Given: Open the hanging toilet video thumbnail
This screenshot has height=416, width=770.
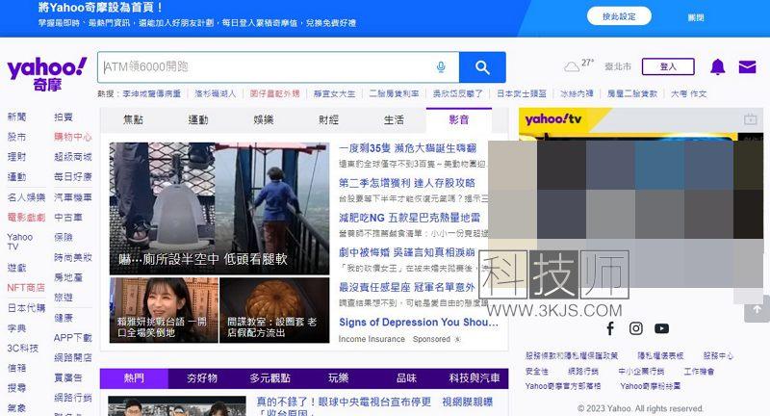Looking at the screenshot, I should (219, 208).
